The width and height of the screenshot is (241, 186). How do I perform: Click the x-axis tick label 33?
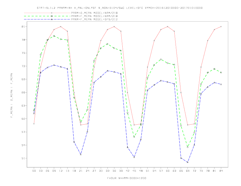107,171
